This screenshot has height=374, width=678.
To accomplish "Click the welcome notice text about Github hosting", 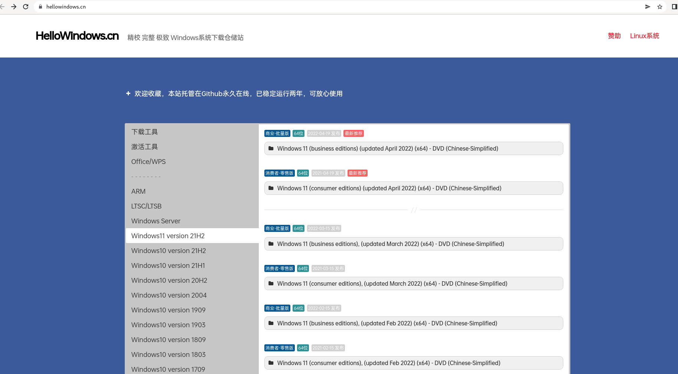I will [x=238, y=93].
